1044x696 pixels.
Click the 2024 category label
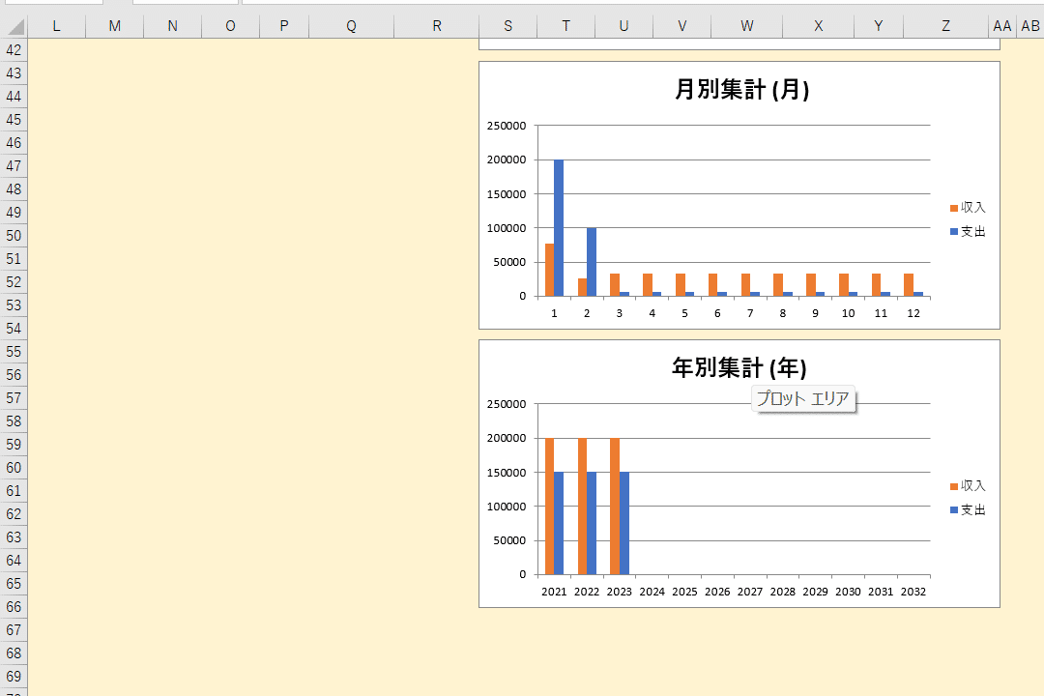(x=652, y=592)
